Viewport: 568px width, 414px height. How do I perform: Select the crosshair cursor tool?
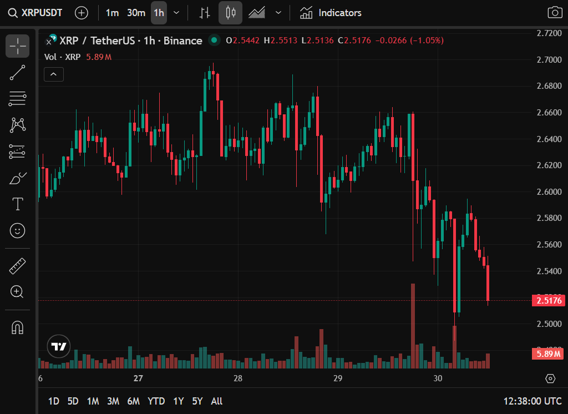pos(17,46)
